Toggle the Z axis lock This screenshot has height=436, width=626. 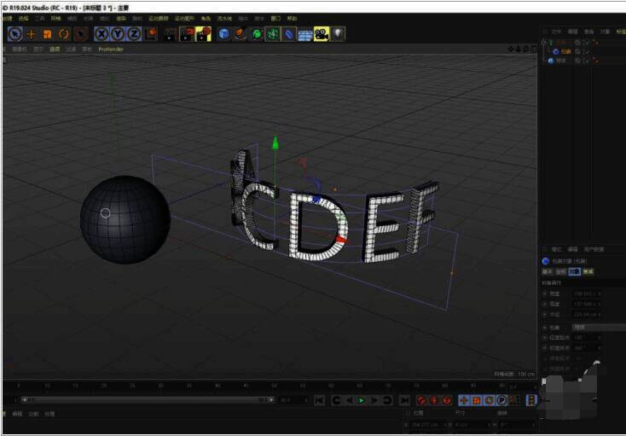pyautogui.click(x=134, y=34)
